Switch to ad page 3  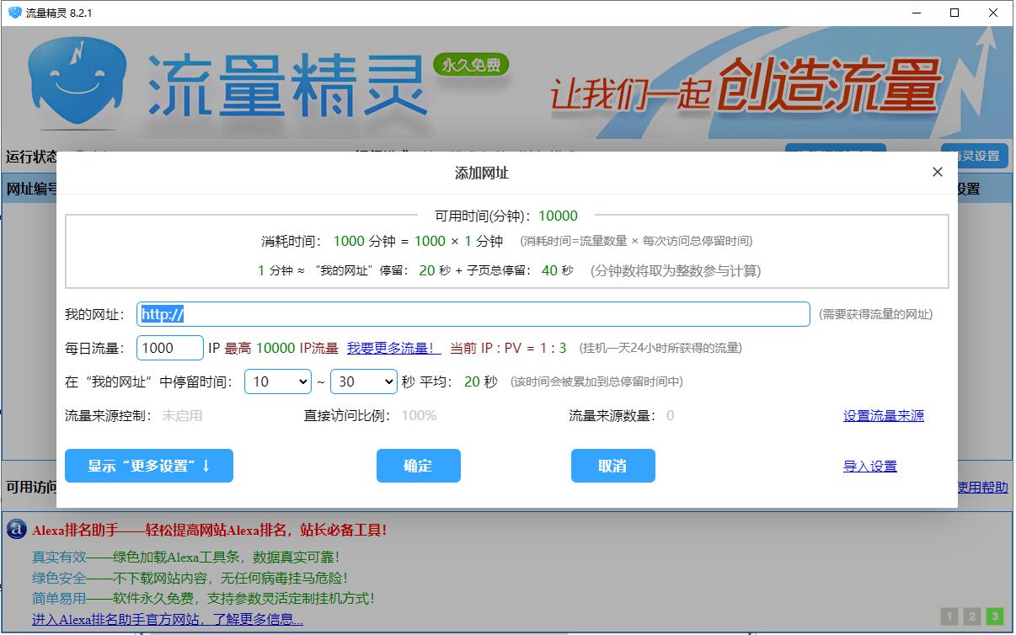(995, 616)
